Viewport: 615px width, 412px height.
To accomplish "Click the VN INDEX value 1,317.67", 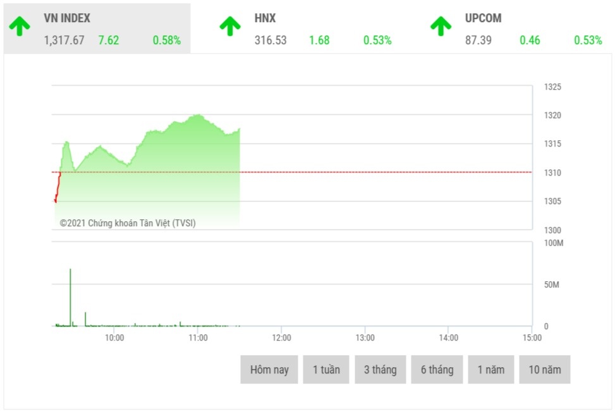I will [64, 40].
